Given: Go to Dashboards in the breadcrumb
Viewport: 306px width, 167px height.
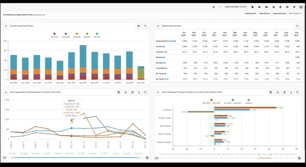Looking at the screenshot, I should click(250, 13).
